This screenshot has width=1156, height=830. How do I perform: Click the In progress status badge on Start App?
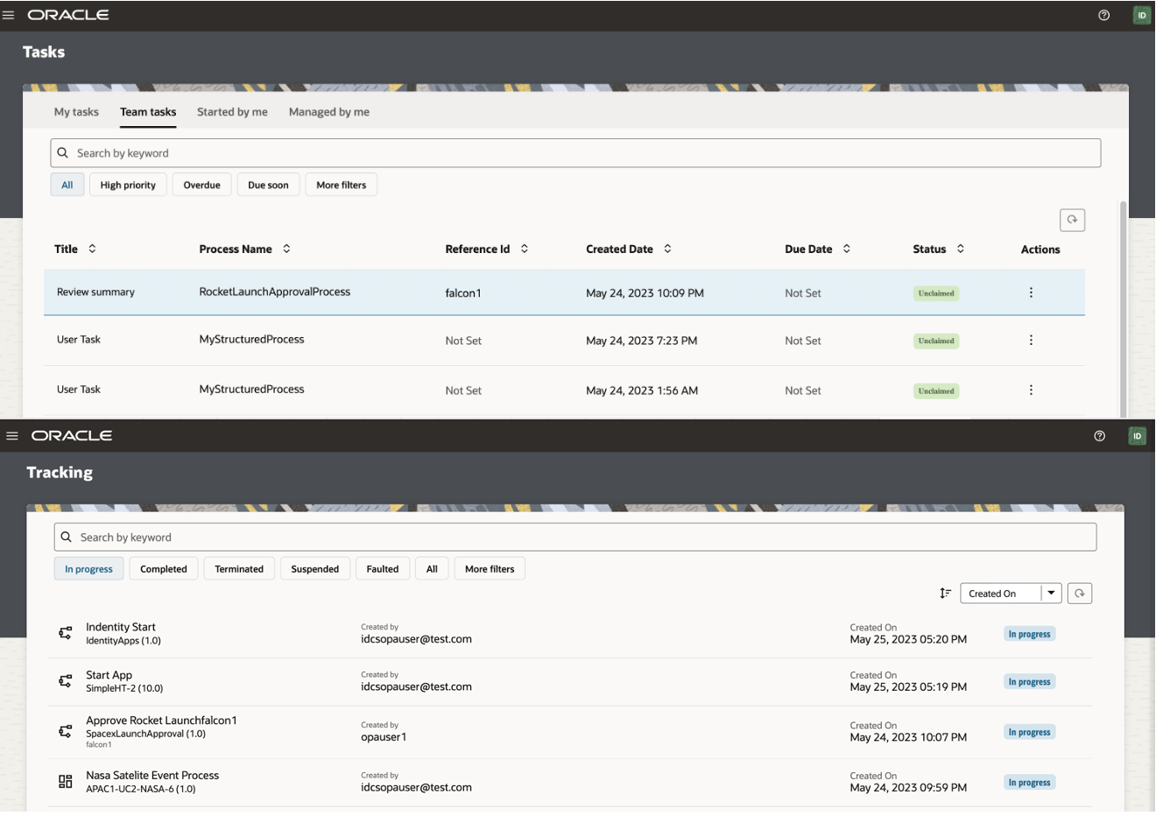1029,681
